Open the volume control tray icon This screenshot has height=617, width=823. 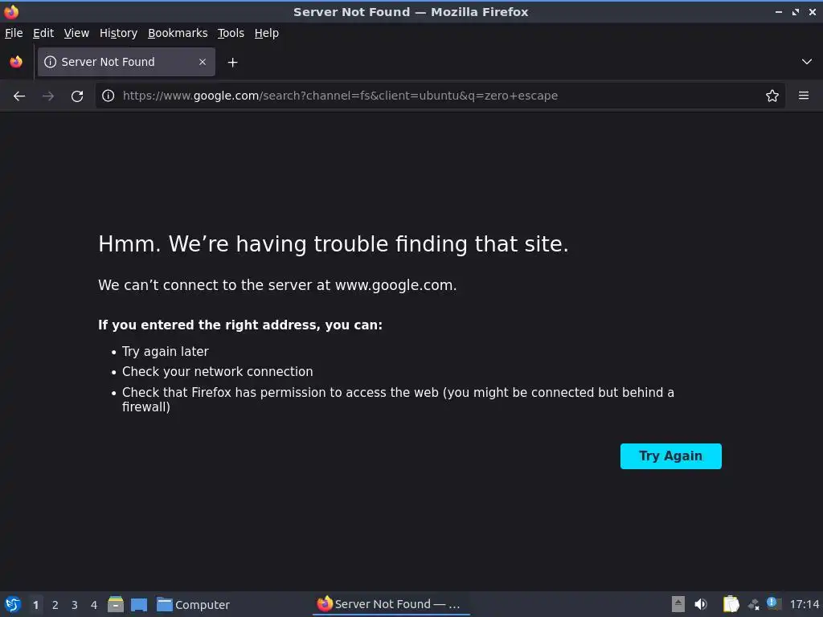pyautogui.click(x=701, y=604)
